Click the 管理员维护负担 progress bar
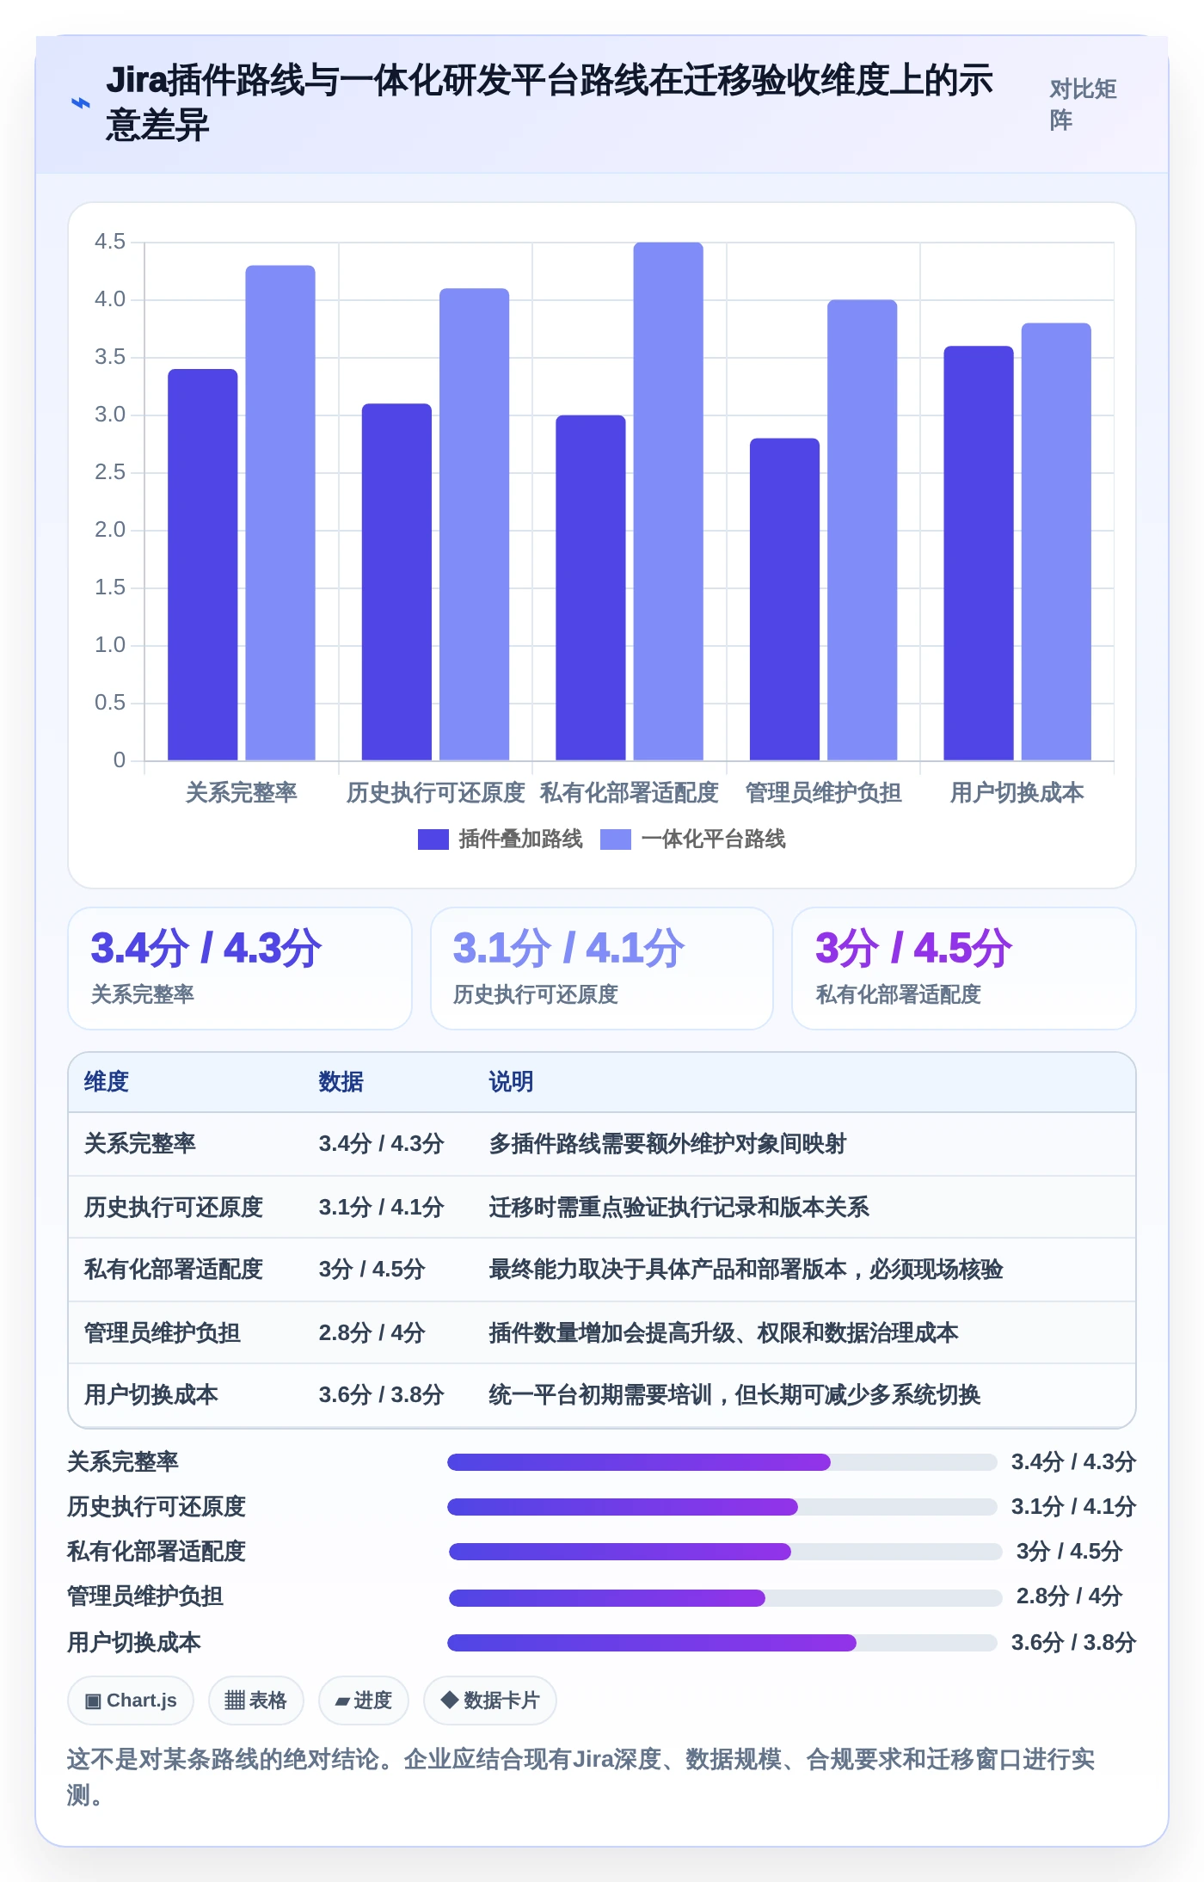1204x1882 pixels. 725,1597
